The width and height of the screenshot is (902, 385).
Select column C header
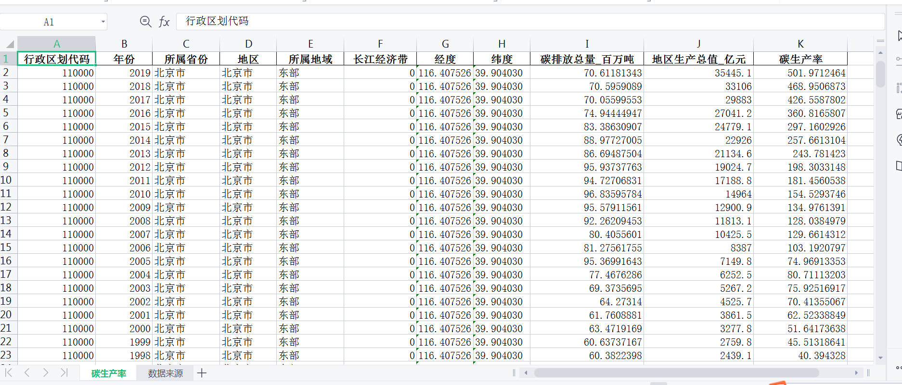pos(186,44)
